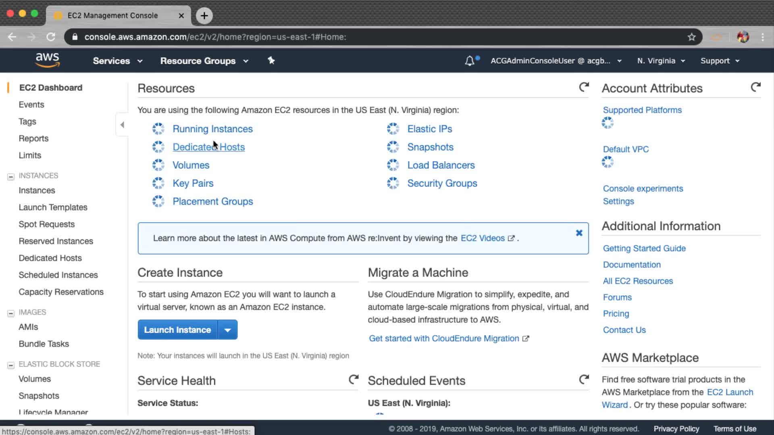The width and height of the screenshot is (774, 435).
Task: Open the Running Instances link
Action: 212,129
